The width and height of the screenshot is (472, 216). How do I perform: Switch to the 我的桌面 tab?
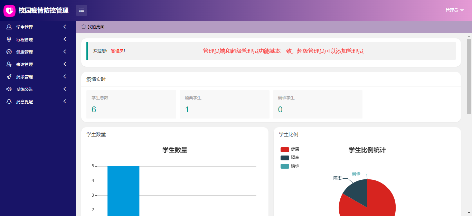tap(93, 27)
